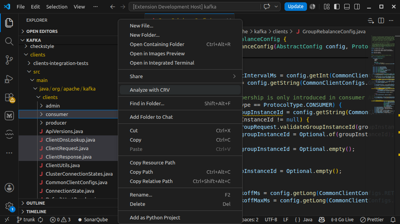The width and height of the screenshot is (400, 224).
Task: Open editor More Actions ellipsis
Action: 391,21
